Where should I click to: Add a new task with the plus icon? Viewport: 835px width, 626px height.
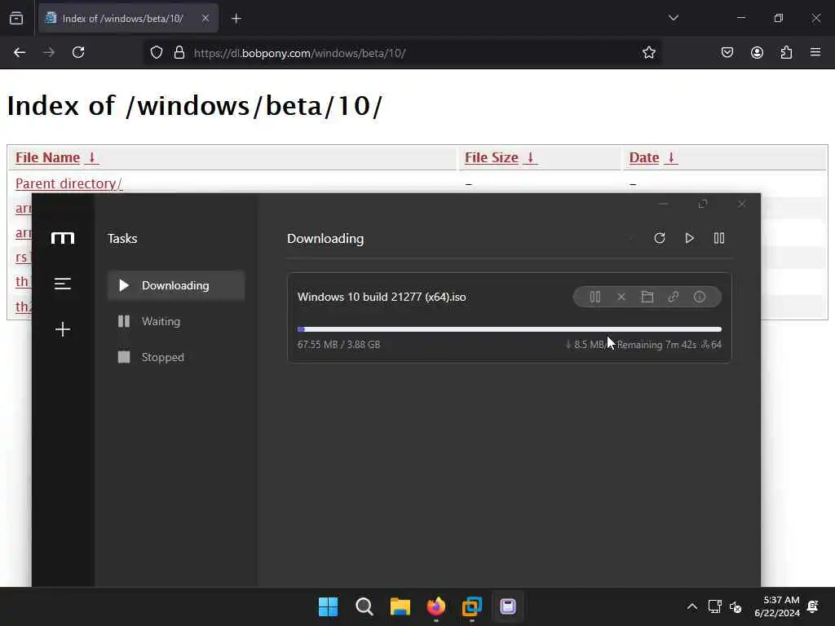62,329
